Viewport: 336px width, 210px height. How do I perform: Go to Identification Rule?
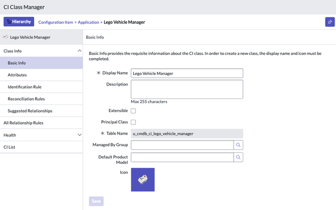pos(41,87)
